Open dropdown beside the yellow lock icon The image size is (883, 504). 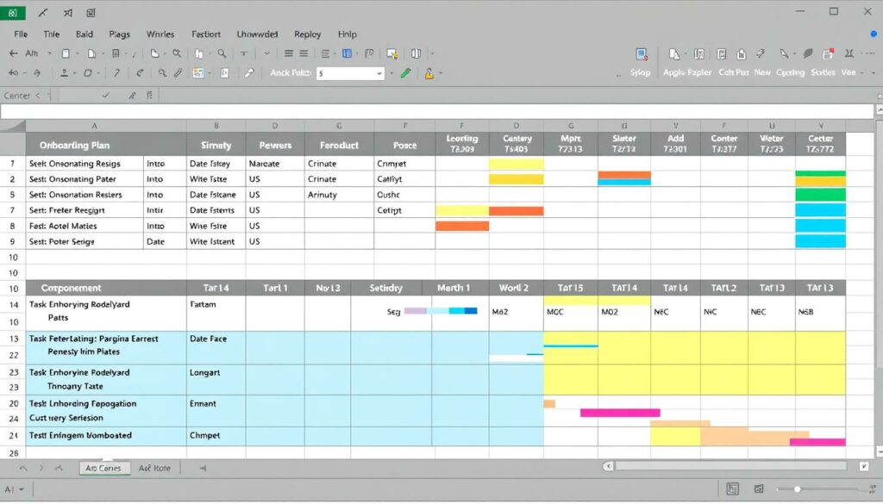click(x=441, y=73)
